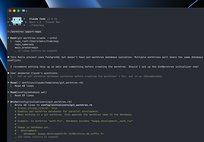Click the yellow minimize window button
This screenshot has height=142, width=204.
14,11
